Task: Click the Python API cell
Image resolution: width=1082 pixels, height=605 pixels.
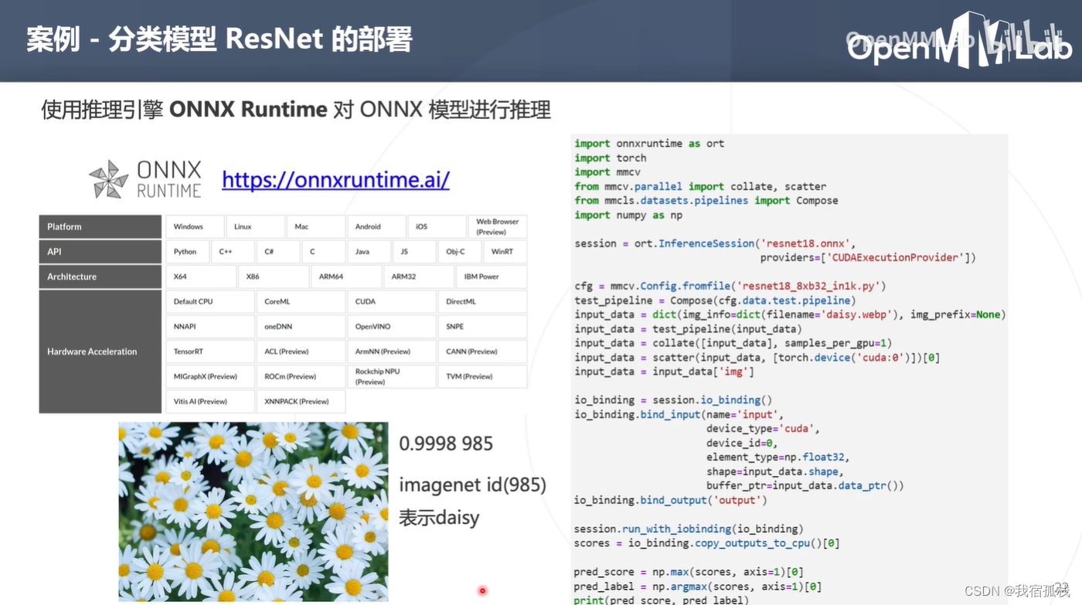Action: coord(188,251)
